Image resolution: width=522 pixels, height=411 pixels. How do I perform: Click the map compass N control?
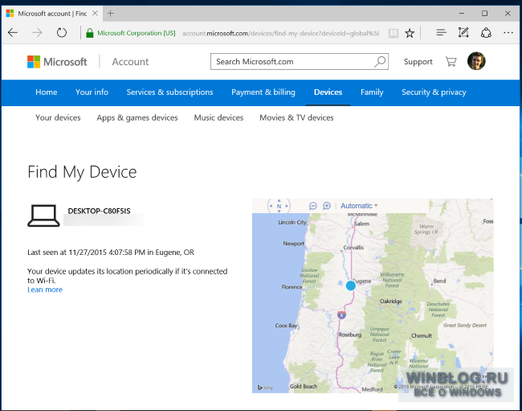pos(279,206)
